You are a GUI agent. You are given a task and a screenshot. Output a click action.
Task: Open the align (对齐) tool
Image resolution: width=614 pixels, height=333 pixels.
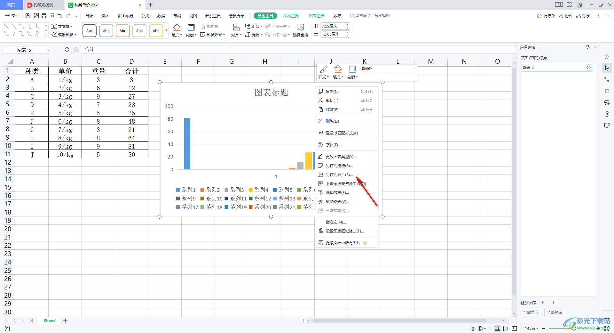[x=236, y=31]
